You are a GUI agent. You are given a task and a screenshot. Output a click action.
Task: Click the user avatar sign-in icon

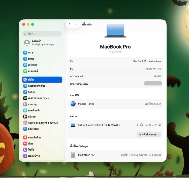pos(27,43)
